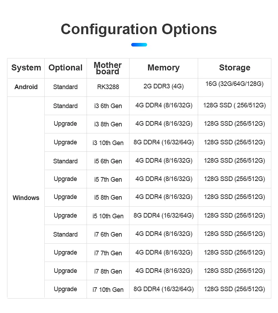Select the "i7 6th Gen" motherboard cell
This screenshot has width=278, height=313.
coord(108,234)
